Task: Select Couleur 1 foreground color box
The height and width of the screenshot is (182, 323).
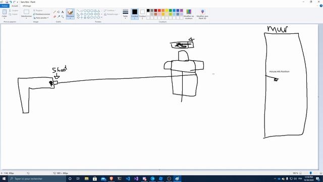Action: click(135, 14)
